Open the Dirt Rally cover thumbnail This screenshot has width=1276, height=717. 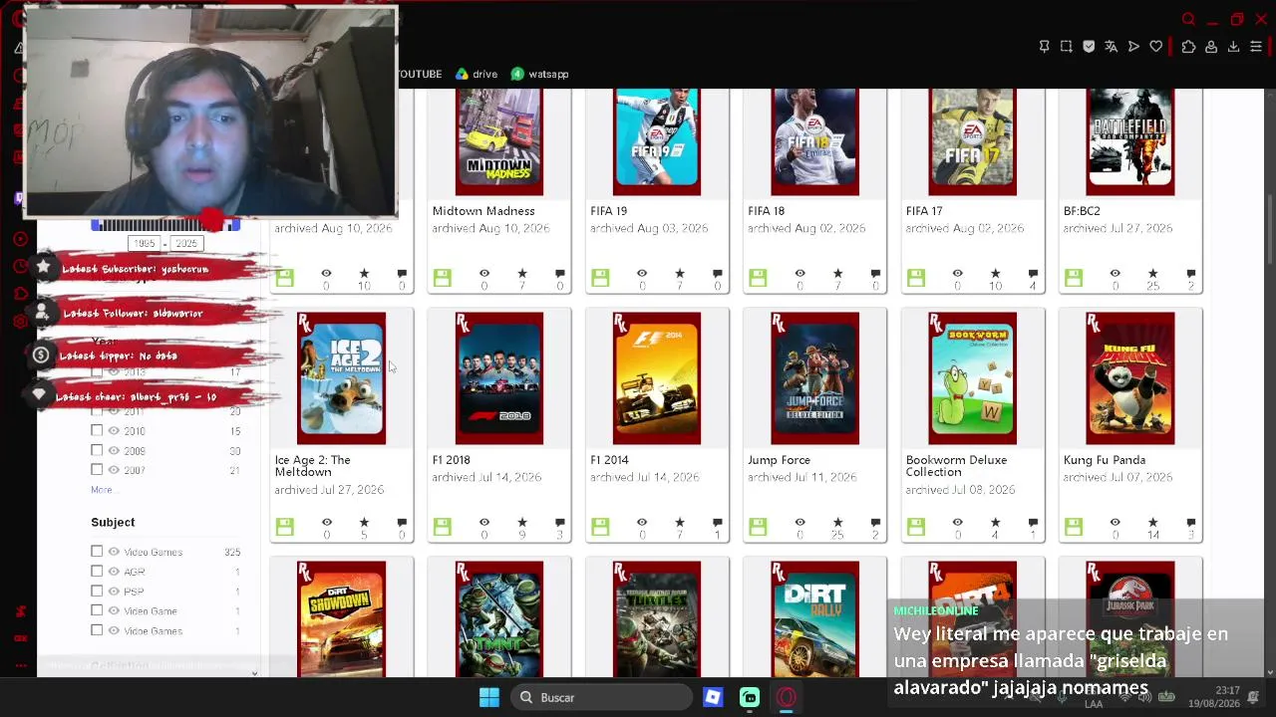[814, 618]
